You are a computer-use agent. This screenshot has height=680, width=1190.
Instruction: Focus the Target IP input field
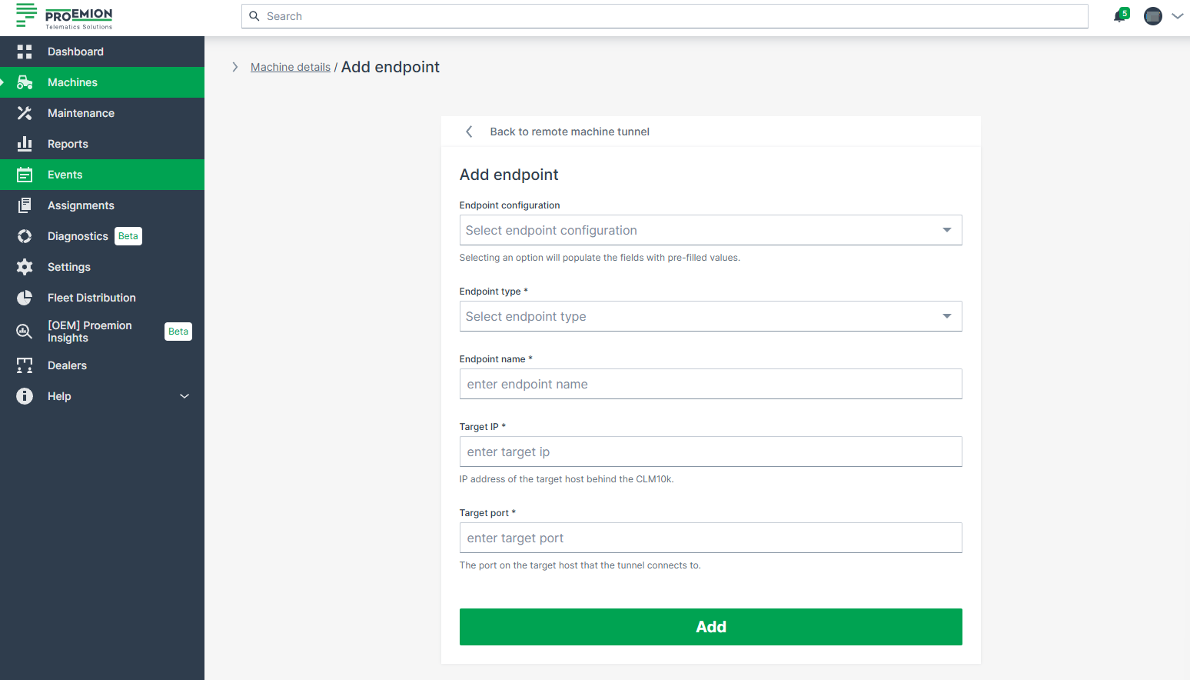coord(710,452)
